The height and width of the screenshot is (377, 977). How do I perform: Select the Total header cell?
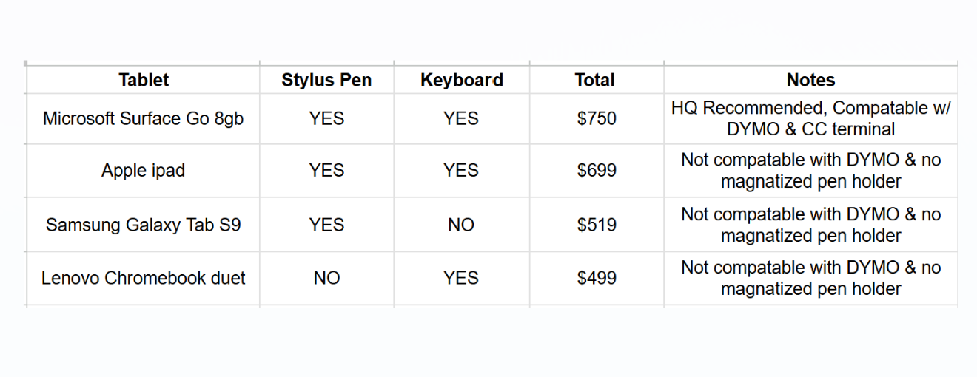pos(596,80)
